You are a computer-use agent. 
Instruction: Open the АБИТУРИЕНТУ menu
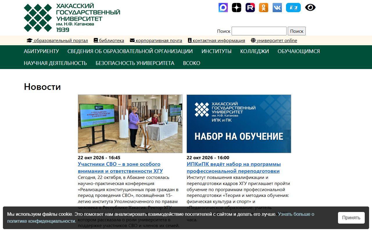(x=41, y=51)
